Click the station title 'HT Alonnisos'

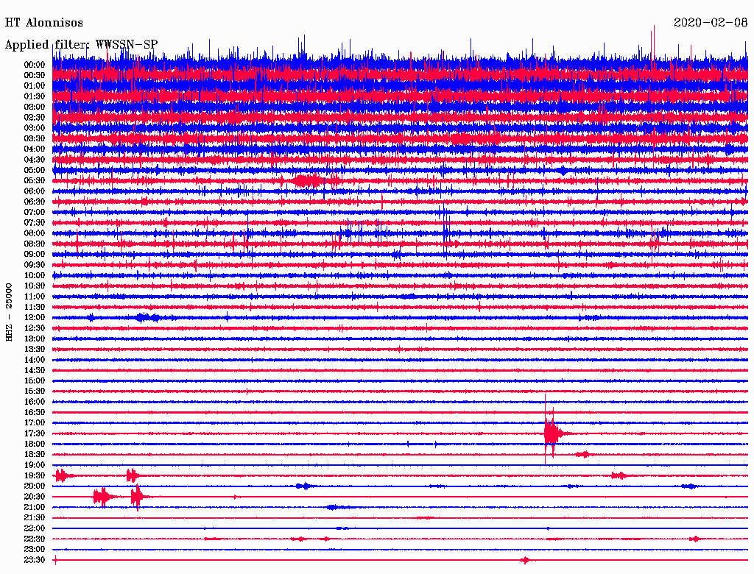coord(43,23)
